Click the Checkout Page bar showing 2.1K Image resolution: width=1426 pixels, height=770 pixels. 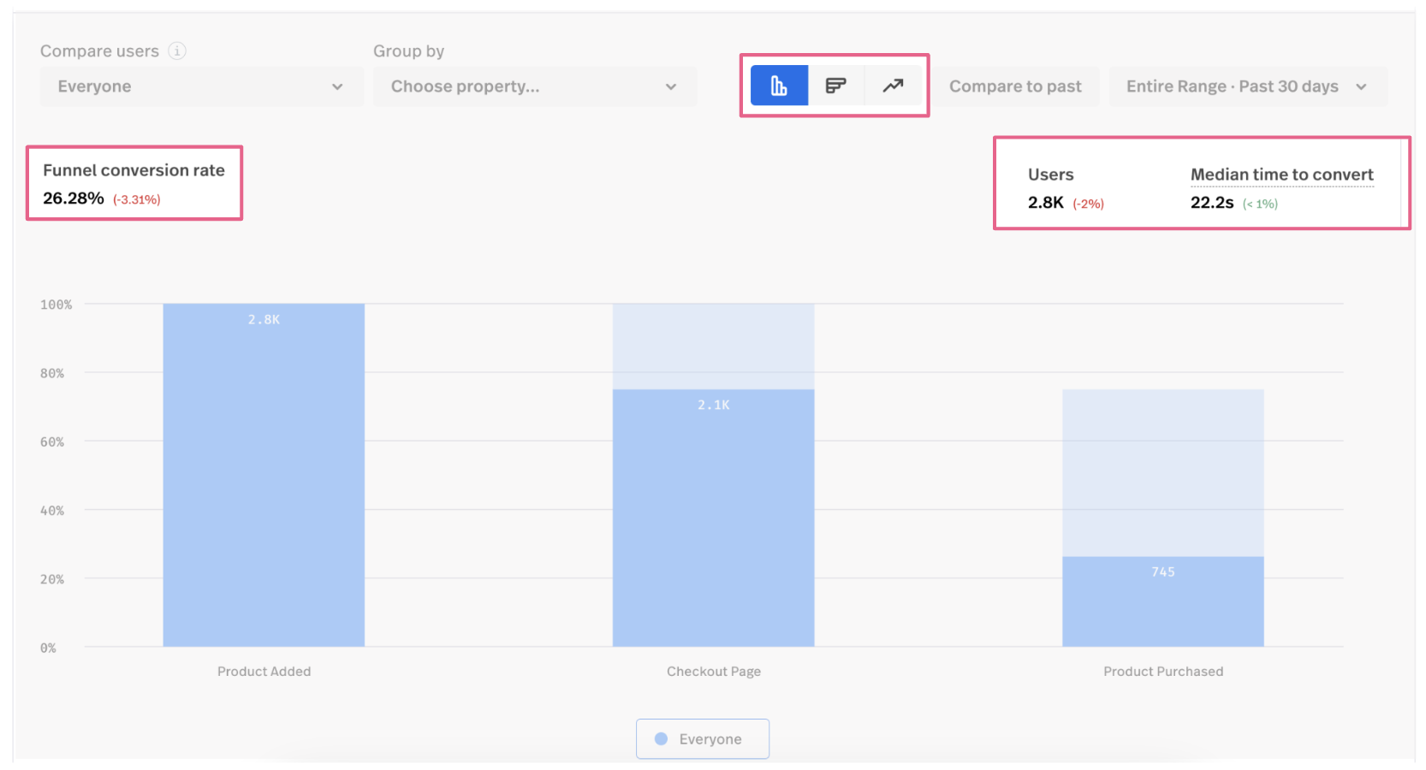click(713, 518)
